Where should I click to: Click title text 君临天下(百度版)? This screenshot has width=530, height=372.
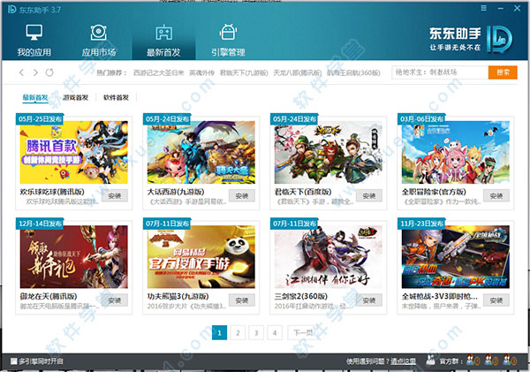(303, 192)
